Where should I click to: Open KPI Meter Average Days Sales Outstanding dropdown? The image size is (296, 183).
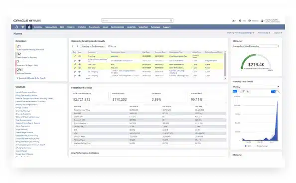coord(256,46)
